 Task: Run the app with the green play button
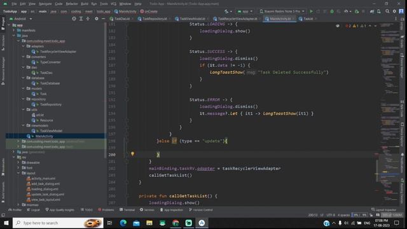coord(311,11)
